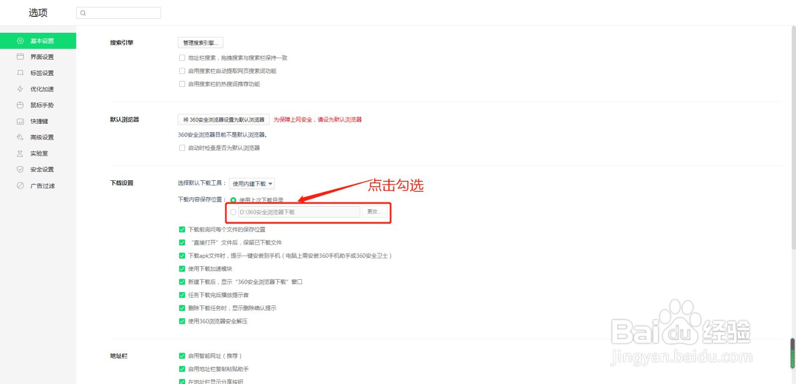Tick 启用搜索栏的热搜词推荐功能
The width and height of the screenshot is (796, 384).
point(182,84)
